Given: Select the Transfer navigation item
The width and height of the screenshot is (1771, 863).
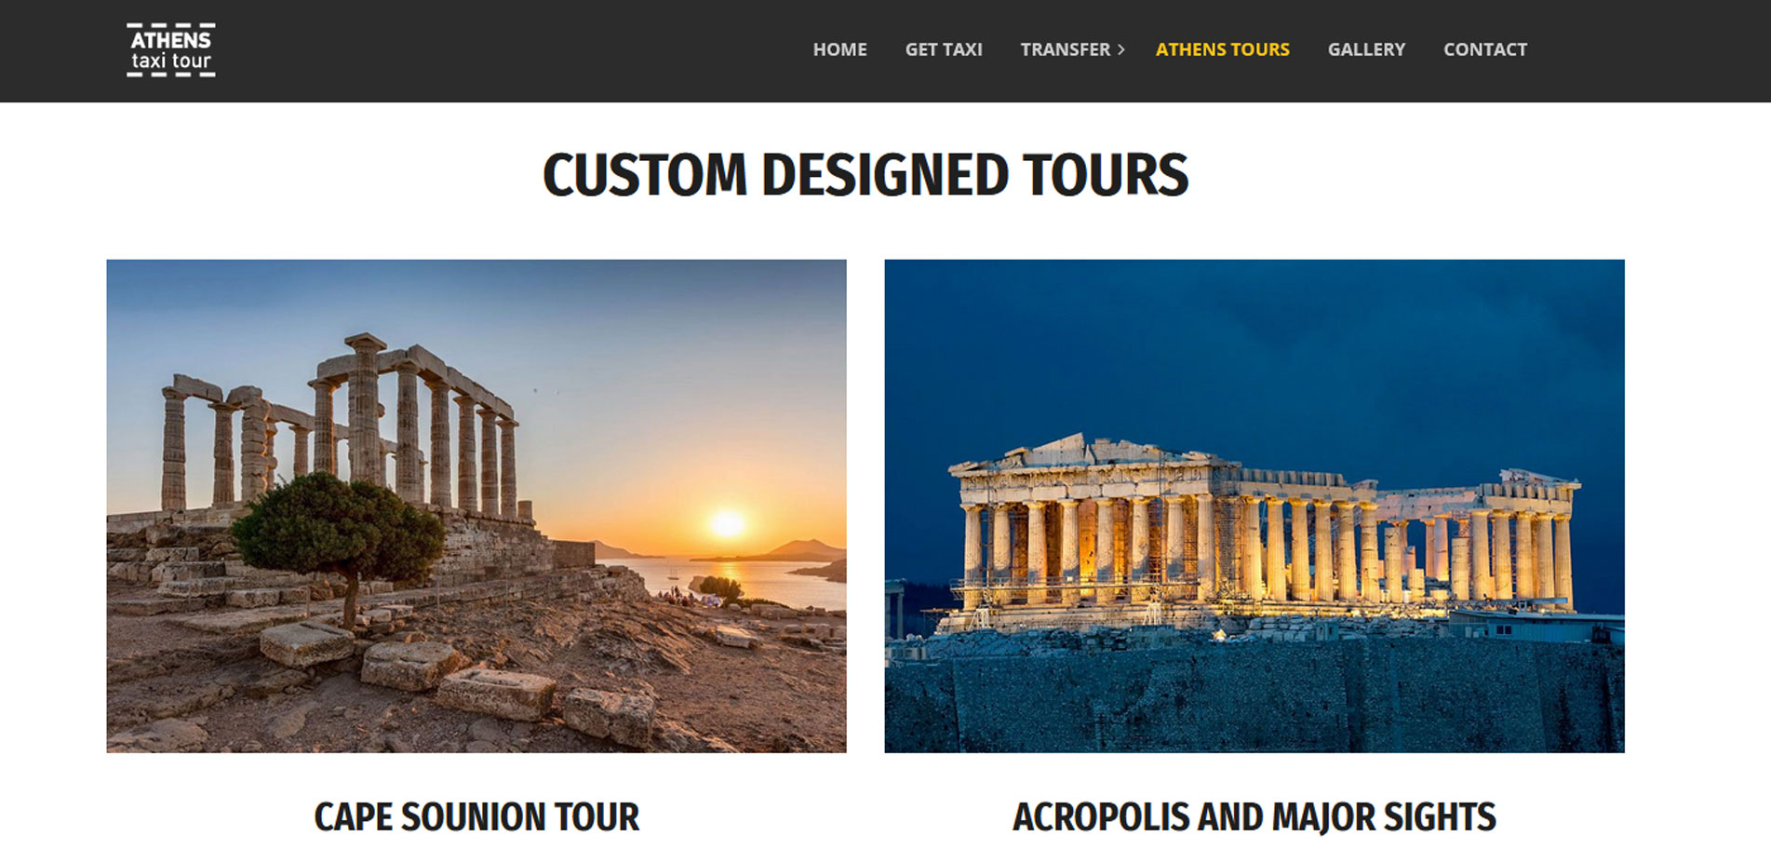Looking at the screenshot, I should (1065, 49).
